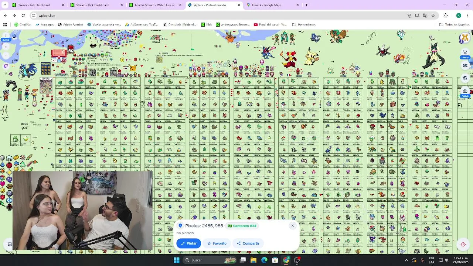473x266 pixels.
Task: Click the location pin icon beside Pixeles
Action: (180, 226)
